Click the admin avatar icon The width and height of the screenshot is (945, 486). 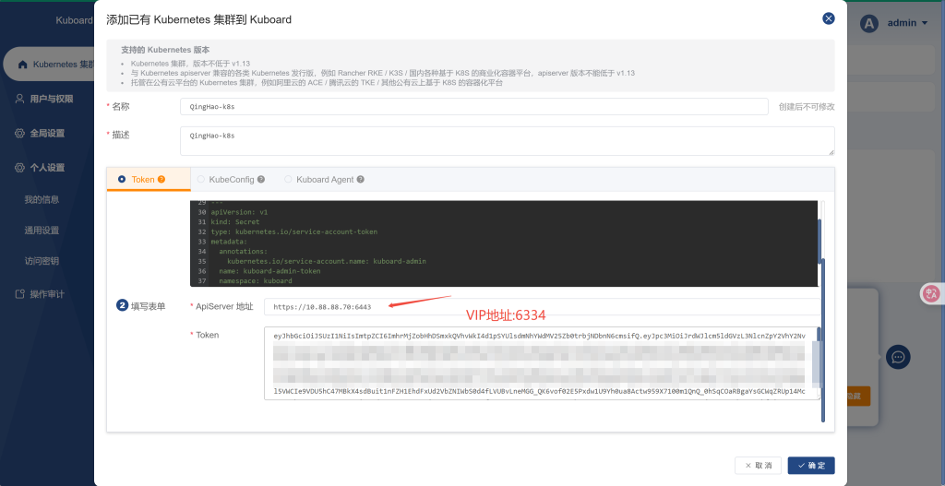[868, 24]
